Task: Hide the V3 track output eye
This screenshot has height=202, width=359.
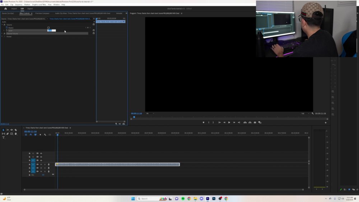Action: pos(41,153)
